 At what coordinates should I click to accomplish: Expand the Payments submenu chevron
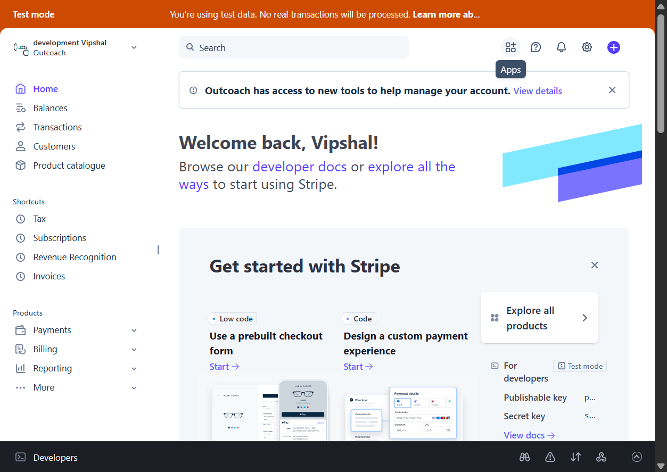134,330
